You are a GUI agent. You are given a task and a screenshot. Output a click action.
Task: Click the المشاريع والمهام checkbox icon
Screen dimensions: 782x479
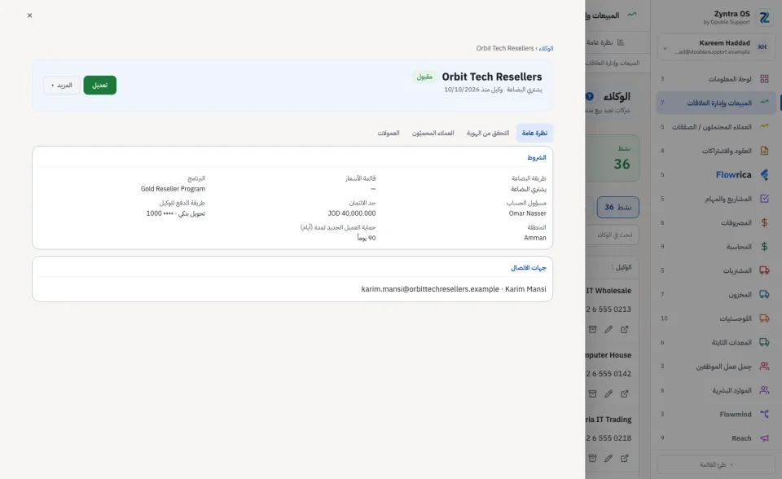[x=764, y=199]
